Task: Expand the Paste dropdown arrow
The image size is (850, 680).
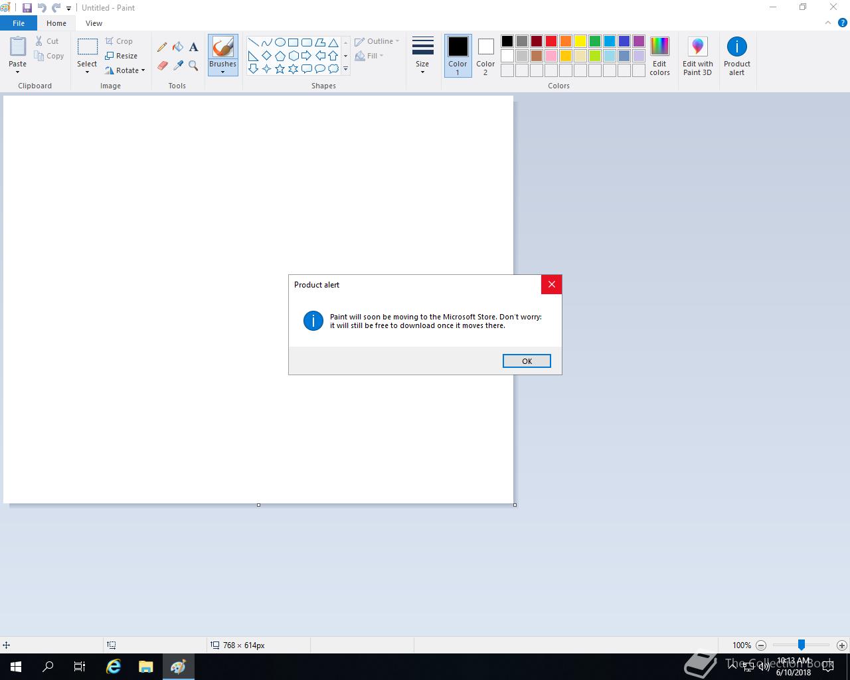Action: 18,71
